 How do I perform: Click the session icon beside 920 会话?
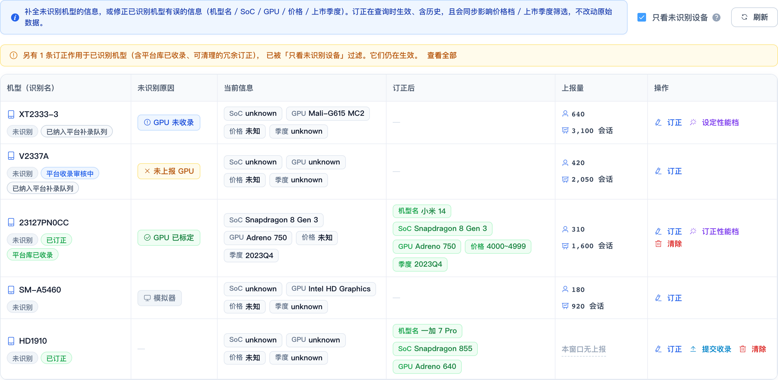(x=565, y=306)
